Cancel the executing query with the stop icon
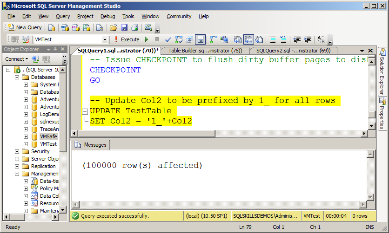This screenshot has height=233, width=389. pos(157,39)
